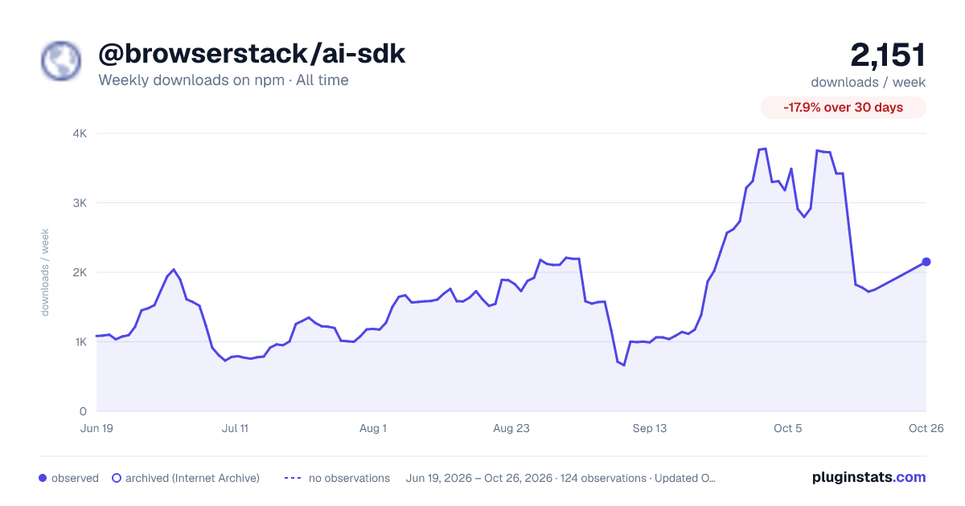Image resolution: width=965 pixels, height=506 pixels.
Task: Click the rotated 'downloads / week' axis title
Action: [46, 272]
